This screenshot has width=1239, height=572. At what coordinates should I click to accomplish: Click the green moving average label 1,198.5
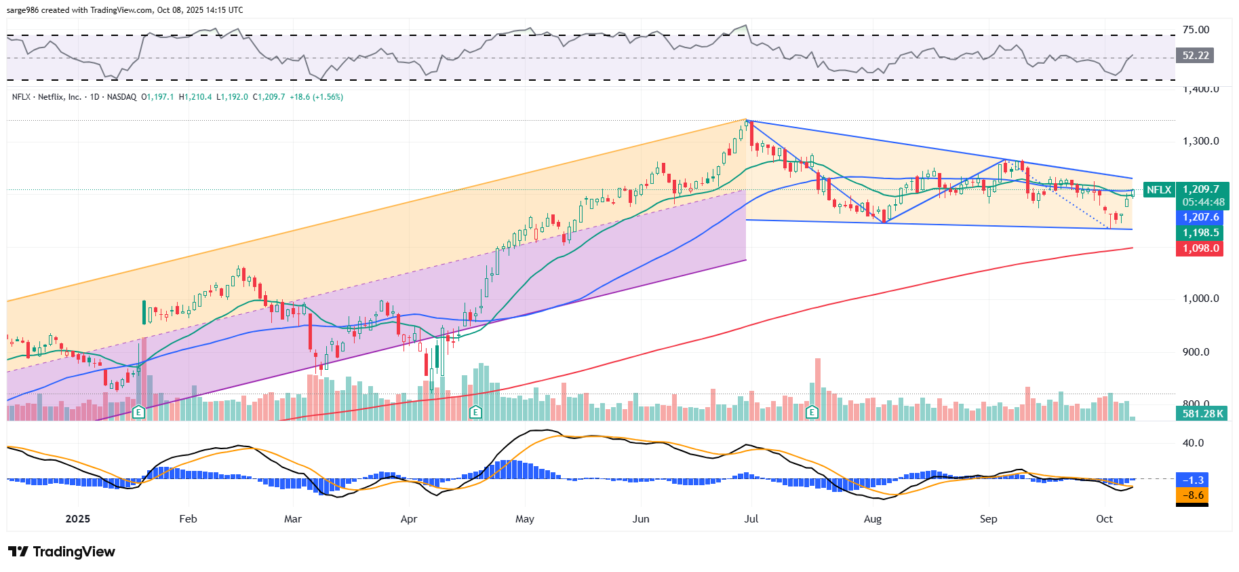pos(1200,233)
